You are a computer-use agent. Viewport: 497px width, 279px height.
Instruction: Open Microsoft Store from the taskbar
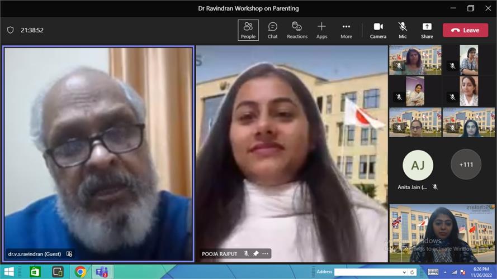(35, 272)
